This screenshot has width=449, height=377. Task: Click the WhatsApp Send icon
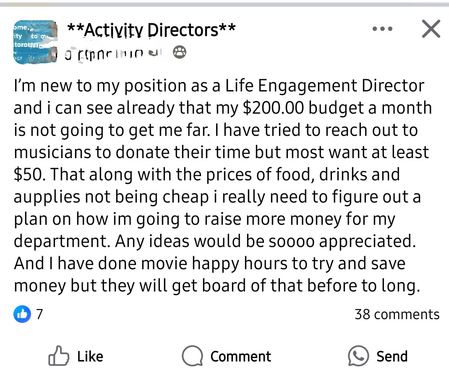[358, 356]
